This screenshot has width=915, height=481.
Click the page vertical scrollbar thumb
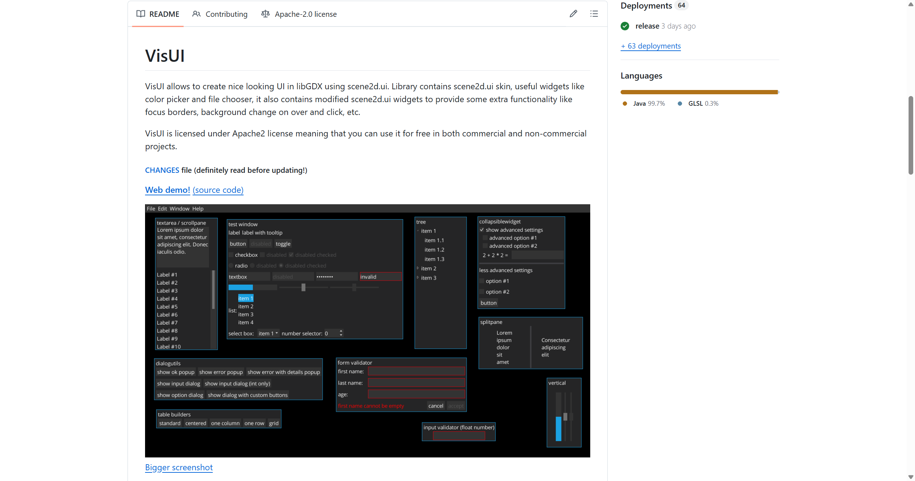click(x=911, y=135)
